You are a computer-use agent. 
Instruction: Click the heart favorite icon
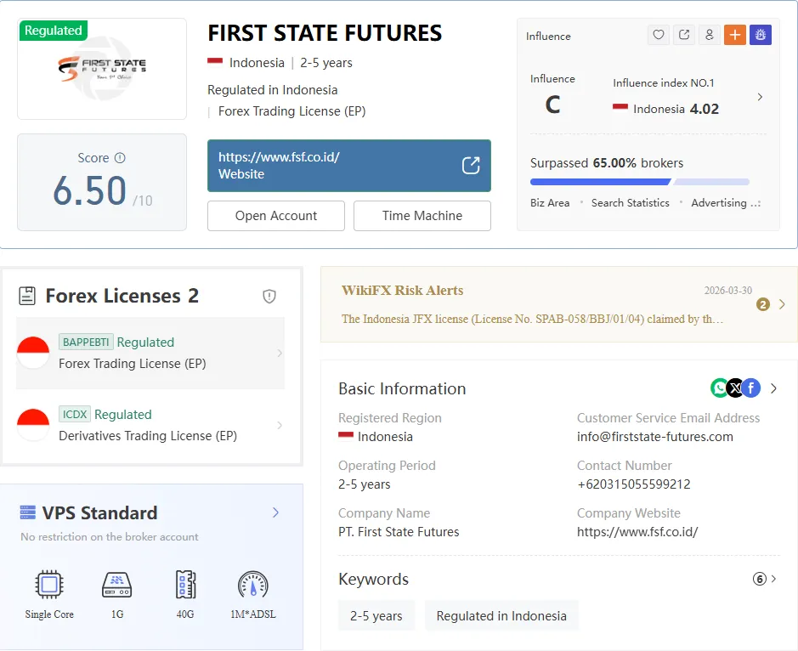tap(659, 35)
